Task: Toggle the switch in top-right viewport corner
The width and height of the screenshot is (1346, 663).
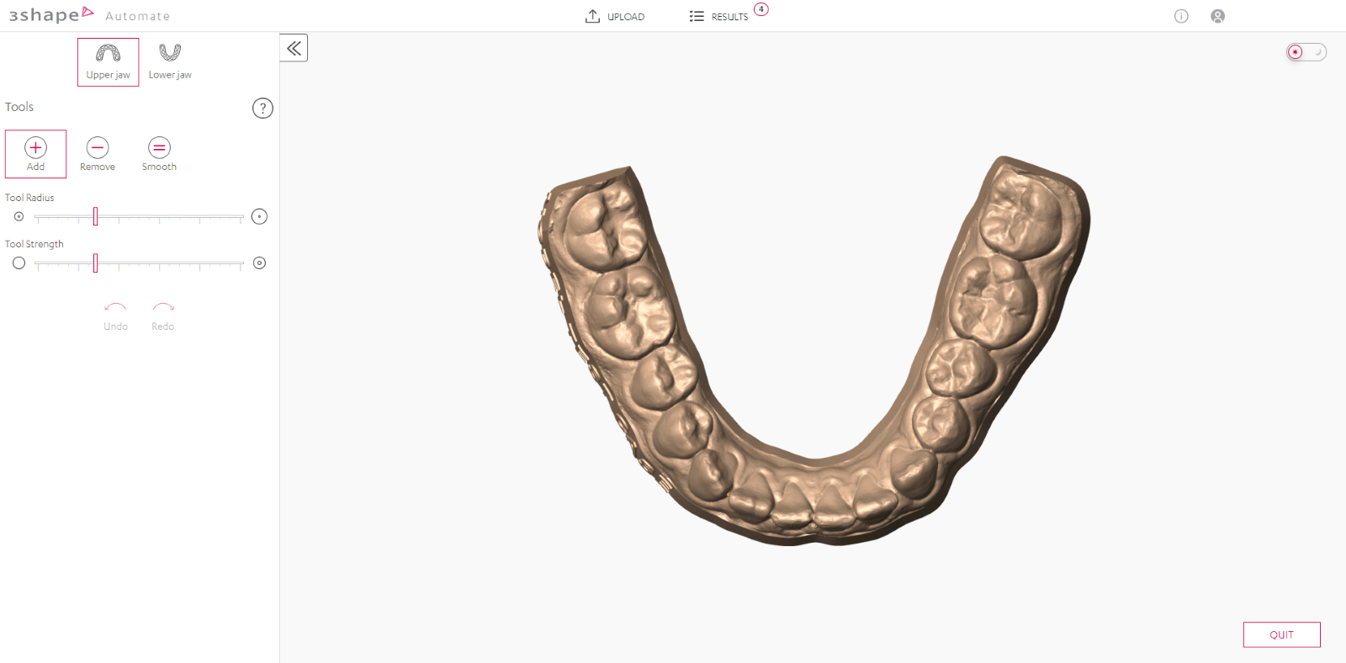Action: pos(1306,52)
